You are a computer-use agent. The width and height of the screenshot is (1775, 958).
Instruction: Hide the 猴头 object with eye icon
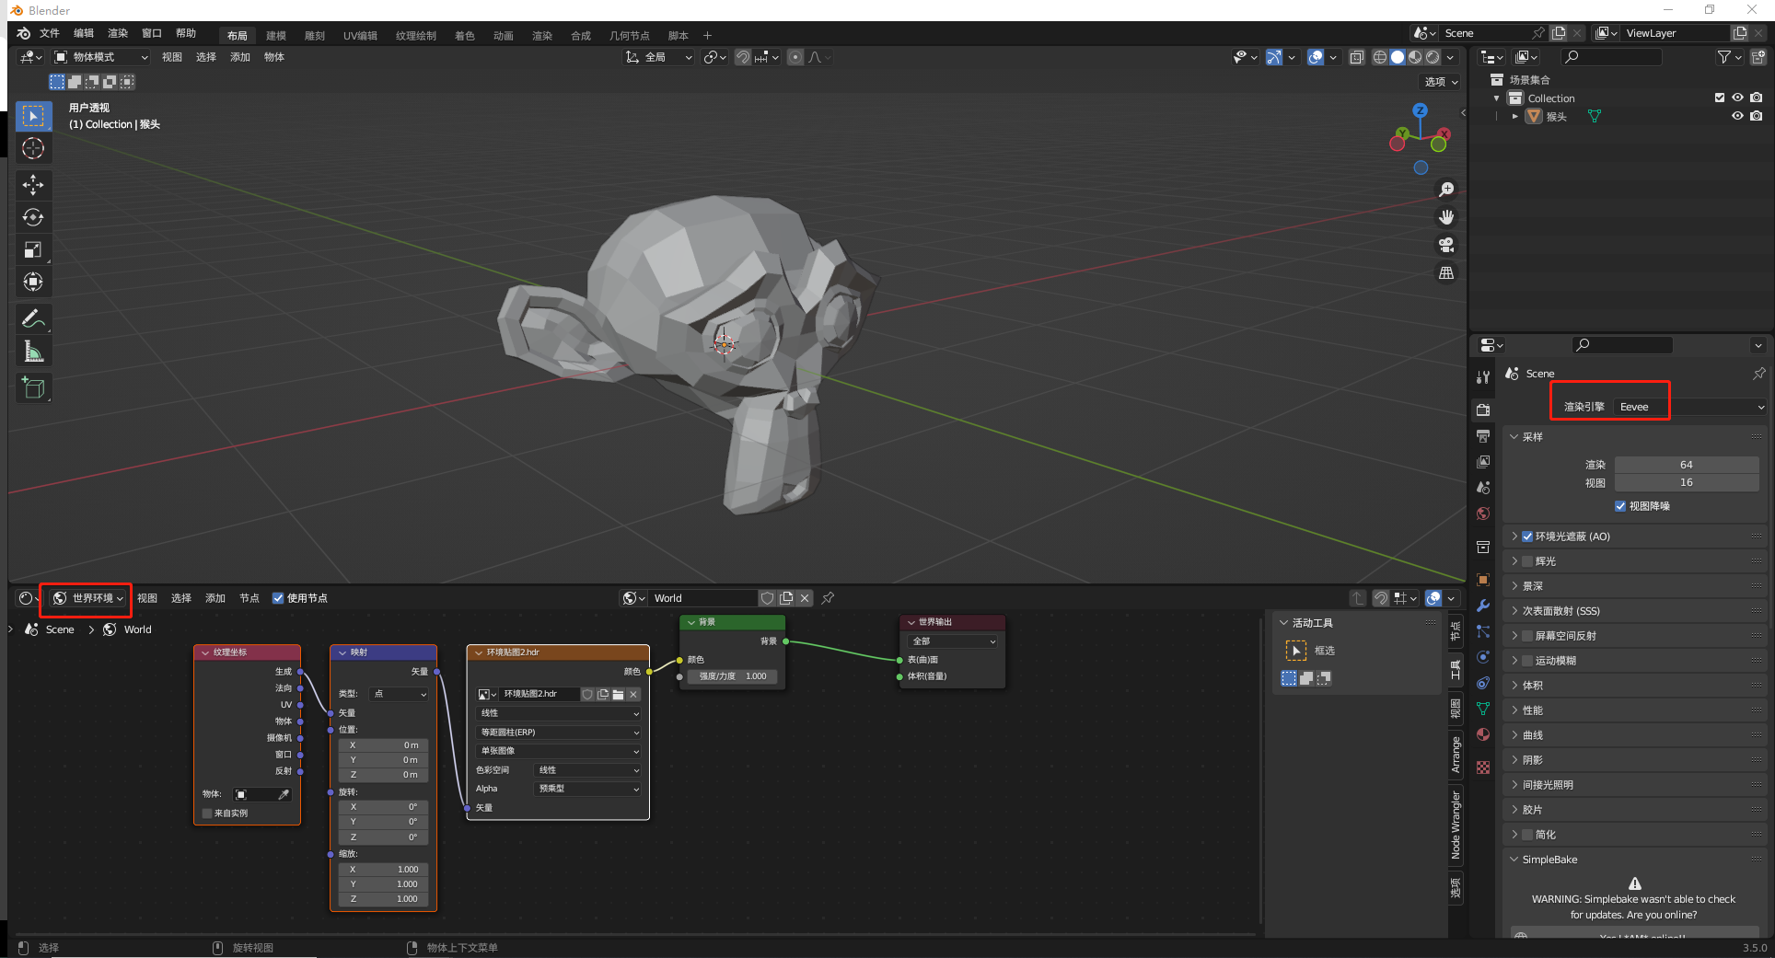(x=1737, y=116)
